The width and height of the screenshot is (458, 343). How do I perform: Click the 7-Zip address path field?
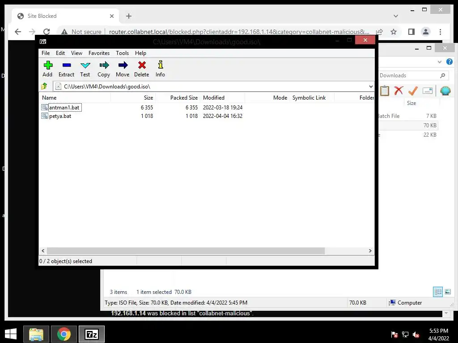point(210,86)
